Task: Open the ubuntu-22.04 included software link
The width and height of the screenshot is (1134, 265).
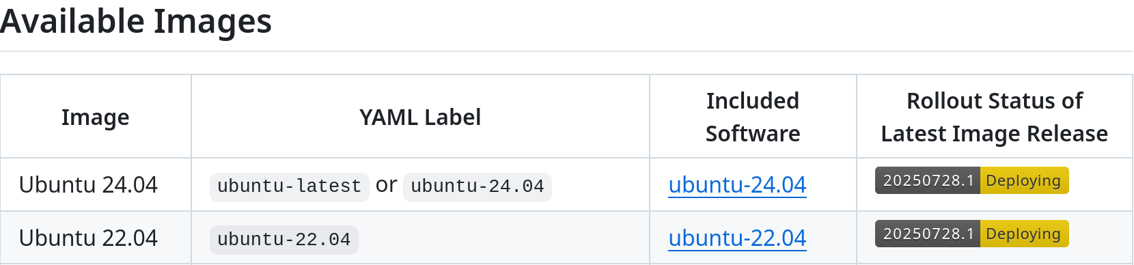Action: (737, 238)
